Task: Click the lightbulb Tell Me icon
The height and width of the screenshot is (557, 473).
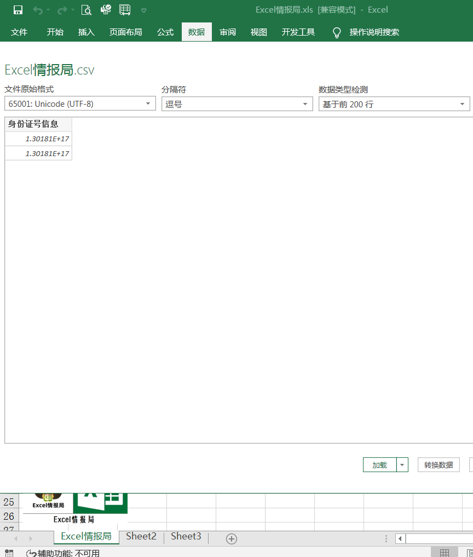Action: tap(337, 33)
